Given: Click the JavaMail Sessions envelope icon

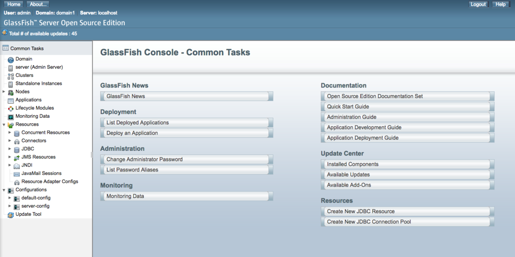Looking at the screenshot, I should pyautogui.click(x=17, y=174).
